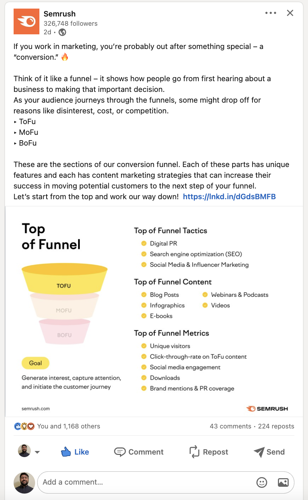Click the globe visibility icon

(x=62, y=32)
